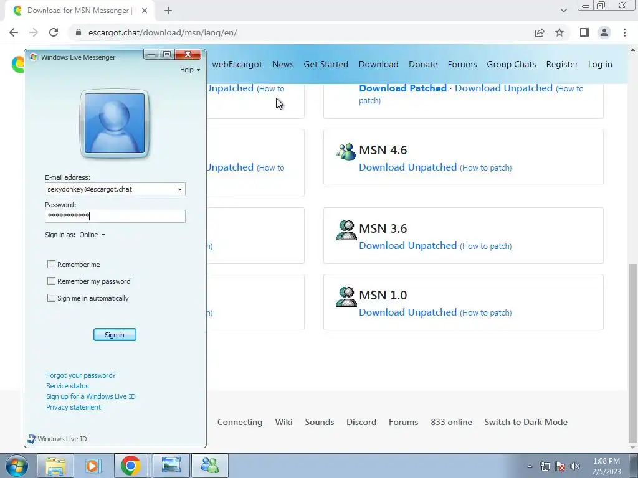The image size is (638, 478).
Task: Click the MSN 4.6 butterfly people icon
Action: click(346, 151)
